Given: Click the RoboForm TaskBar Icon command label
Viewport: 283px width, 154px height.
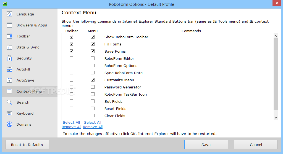Looking at the screenshot, I should 125,94.
